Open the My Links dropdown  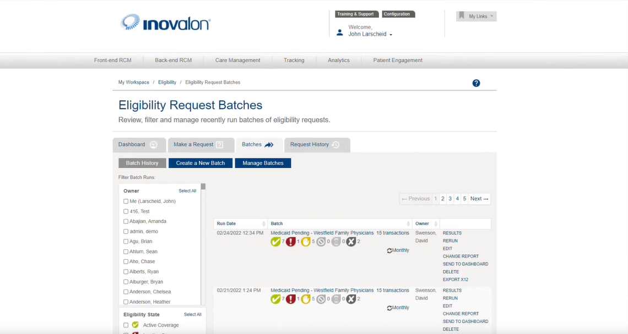click(476, 16)
